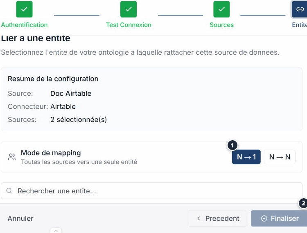Click the Finaliser button
Image resolution: width=307 pixels, height=233 pixels.
coord(279,219)
